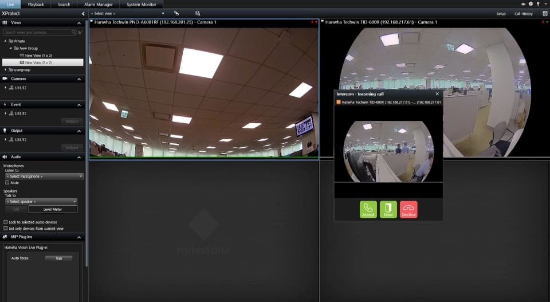This screenshot has width=550, height=302.
Task: Select New View (2 x 2)
Action: pos(43,62)
